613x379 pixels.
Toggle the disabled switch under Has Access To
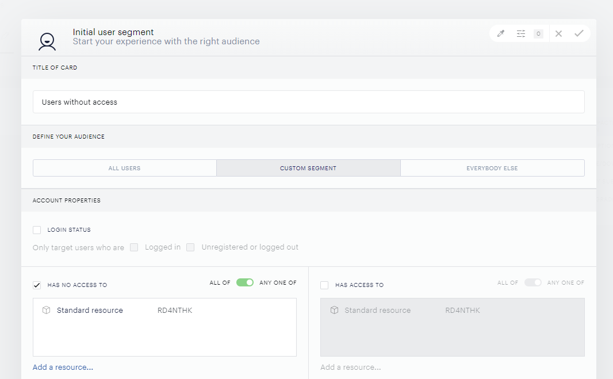click(533, 282)
